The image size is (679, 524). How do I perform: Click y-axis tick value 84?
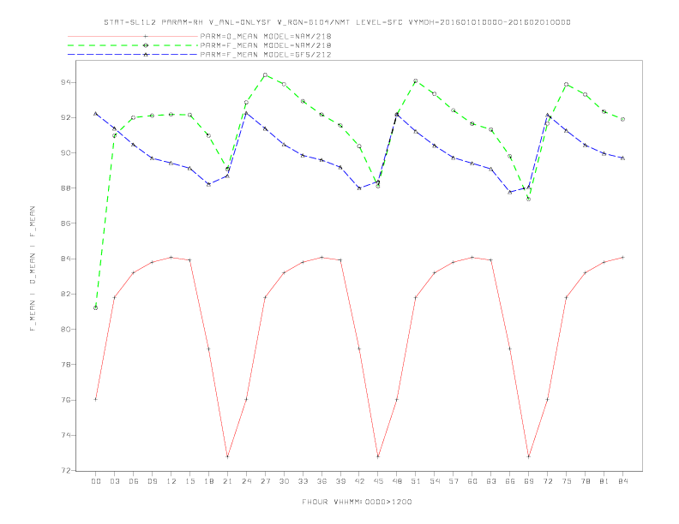pos(66,259)
